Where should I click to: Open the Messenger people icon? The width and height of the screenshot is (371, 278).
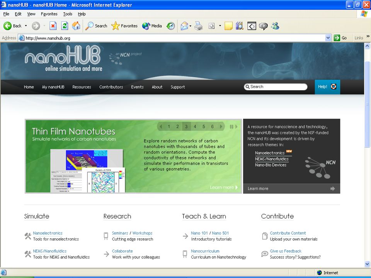click(x=275, y=26)
